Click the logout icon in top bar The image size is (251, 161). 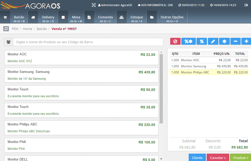tap(246, 5)
